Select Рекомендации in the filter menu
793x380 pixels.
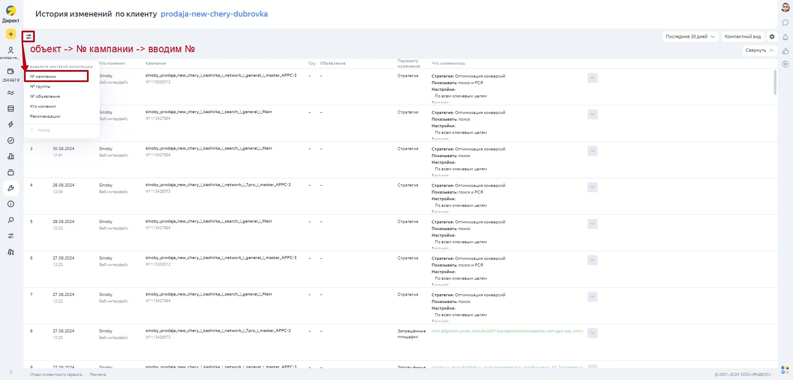(45, 116)
